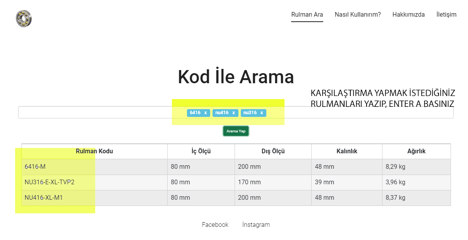Remove the nu416 tag with its x
The height and width of the screenshot is (240, 468).
pyautogui.click(x=233, y=113)
